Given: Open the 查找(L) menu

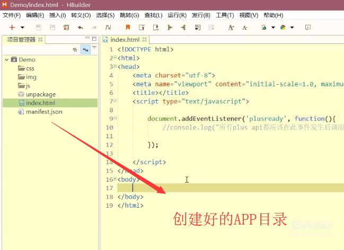Looking at the screenshot, I should [x=153, y=15].
